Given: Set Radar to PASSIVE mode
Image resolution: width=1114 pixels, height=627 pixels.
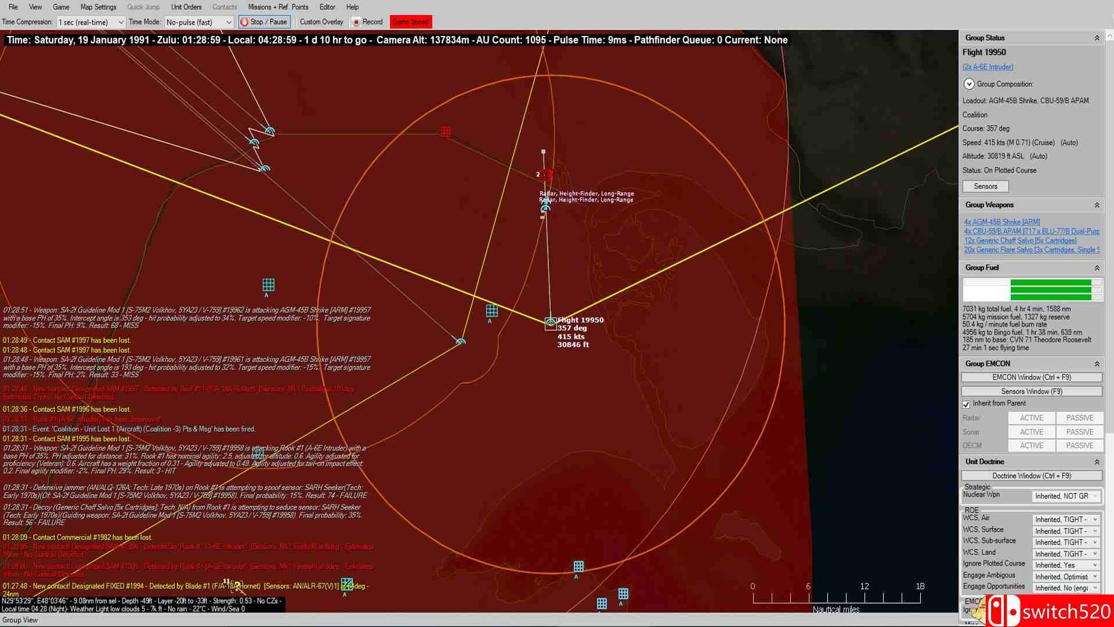Looking at the screenshot, I should pos(1079,417).
